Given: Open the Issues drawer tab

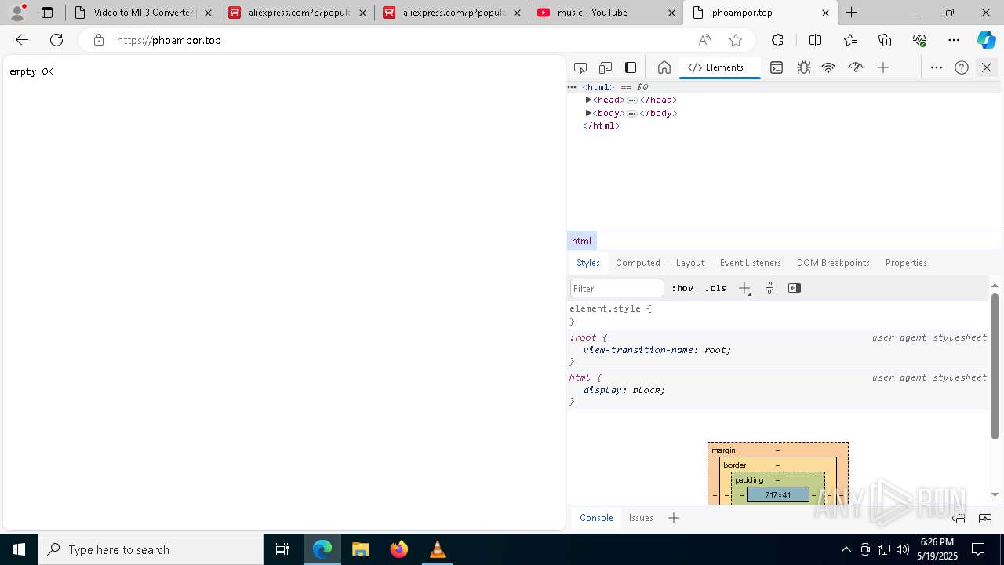Looking at the screenshot, I should click(x=641, y=518).
